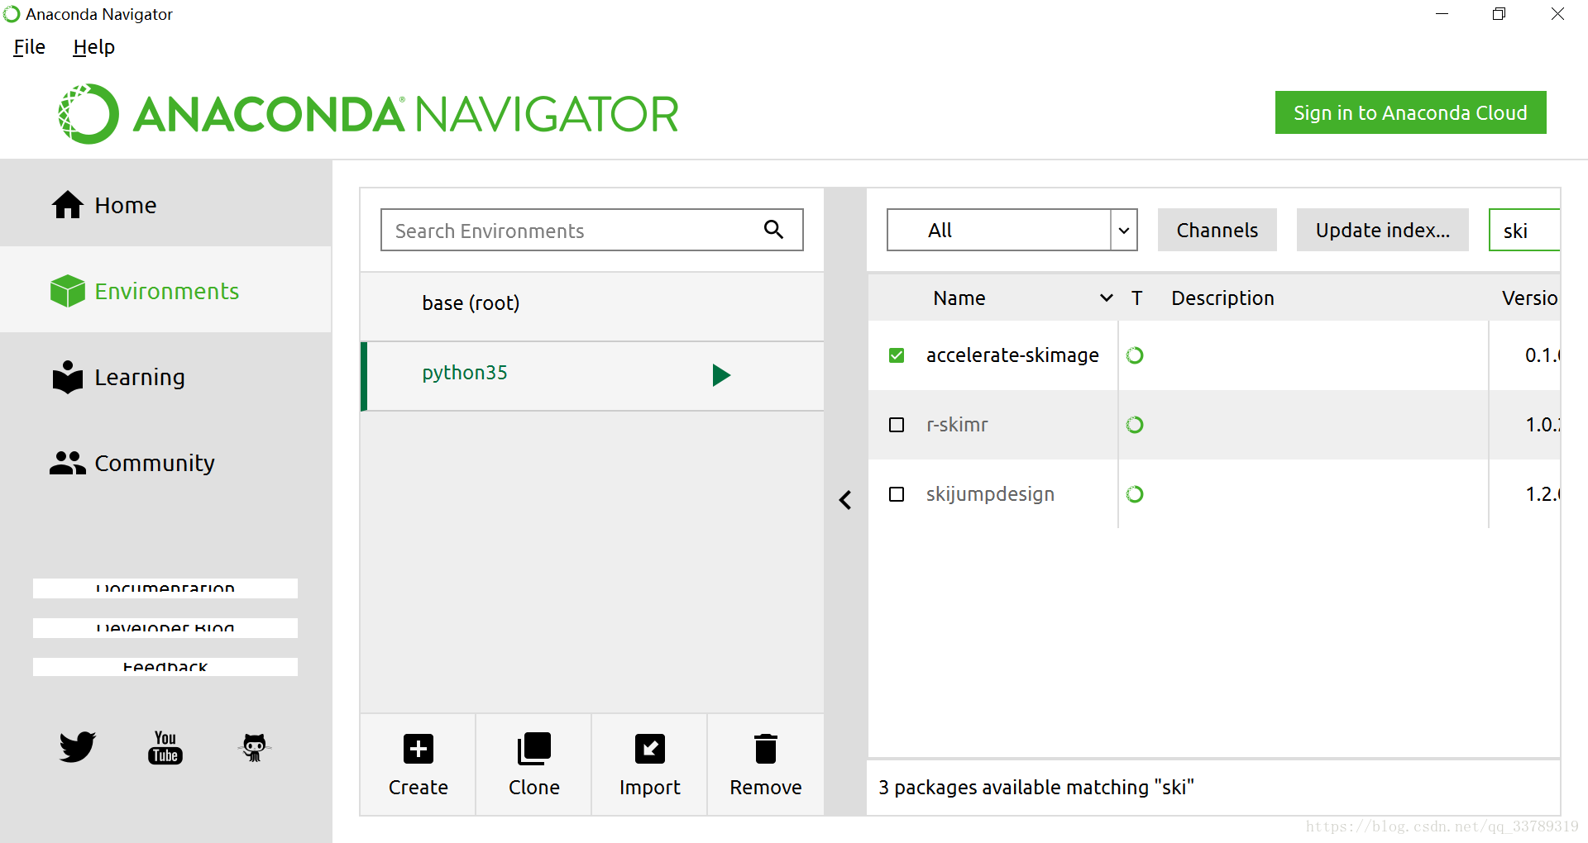
Task: Click the skijumpdesign type circle icon
Action: click(1135, 494)
